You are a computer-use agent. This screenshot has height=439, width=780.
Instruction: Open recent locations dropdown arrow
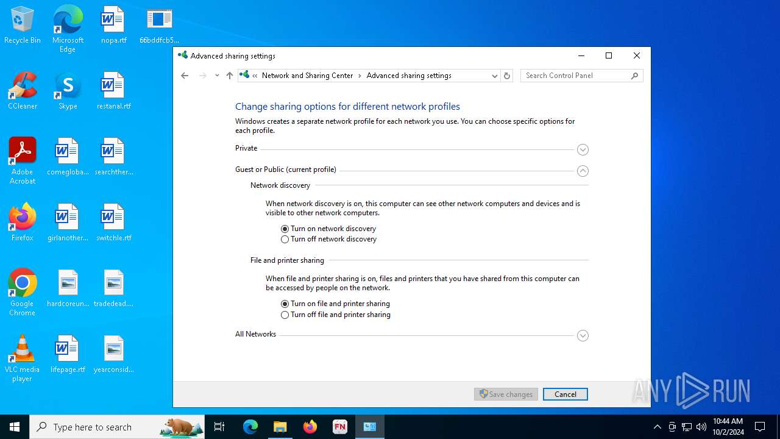click(x=217, y=76)
